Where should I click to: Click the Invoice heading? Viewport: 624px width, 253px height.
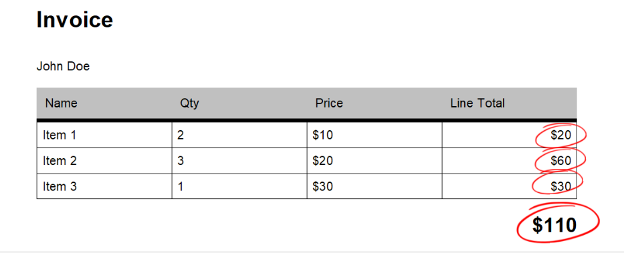[75, 19]
